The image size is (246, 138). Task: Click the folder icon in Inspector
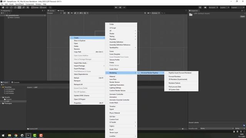point(191,15)
